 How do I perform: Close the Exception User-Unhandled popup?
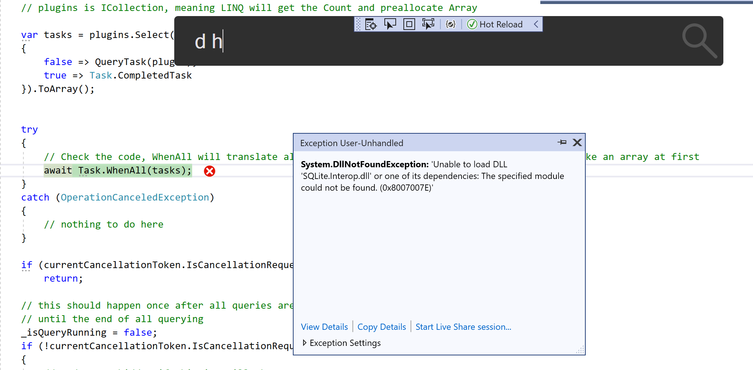[577, 142]
